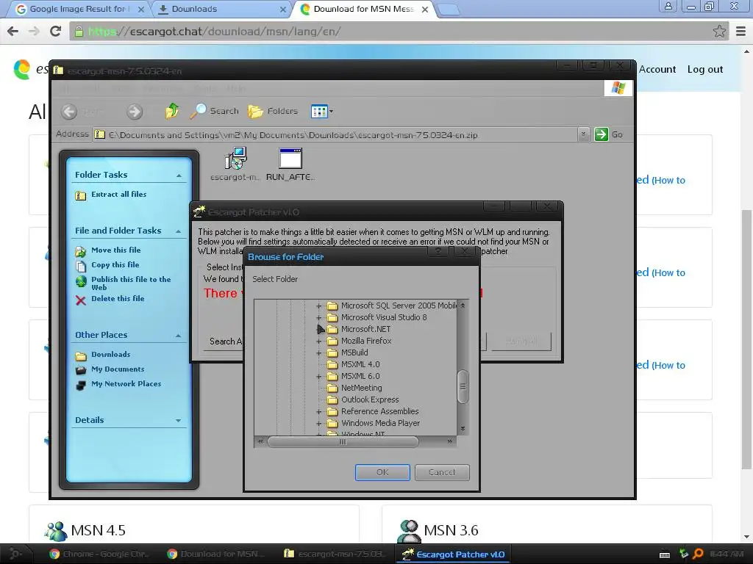The image size is (753, 564).
Task: Click Log out link on webpage
Action: coord(705,69)
